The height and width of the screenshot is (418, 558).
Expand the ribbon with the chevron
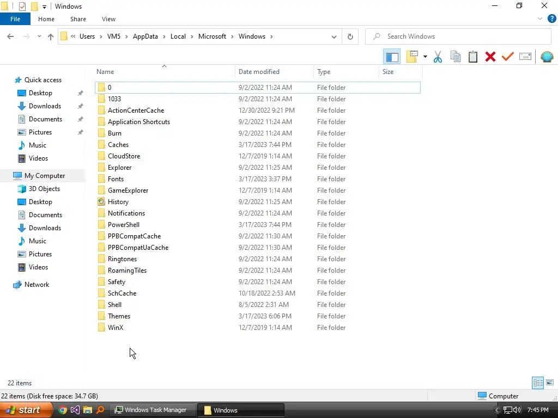540,19
